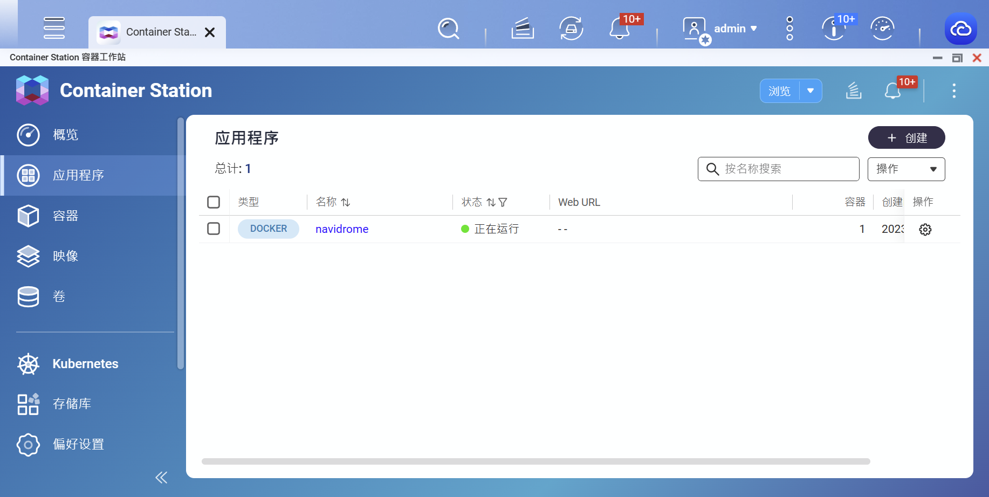Open QTS event notifications bell in top bar
989x497 pixels.
tap(620, 29)
